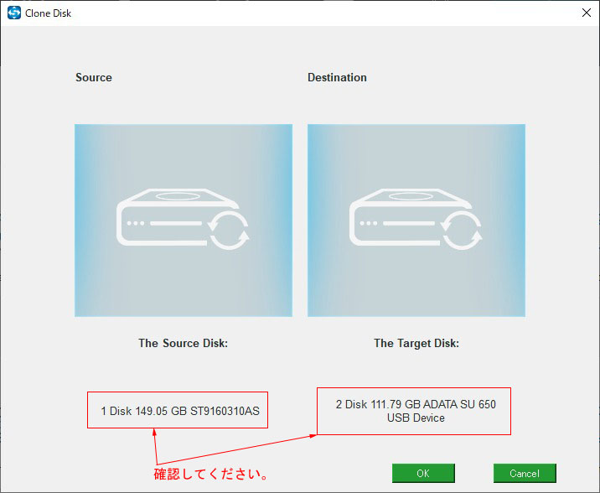This screenshot has height=493, width=600.
Task: Click the 'The Source Disk:' label
Action: [184, 343]
